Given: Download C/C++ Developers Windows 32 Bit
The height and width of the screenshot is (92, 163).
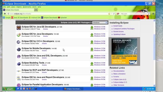Looking at the screenshot, I should [x=100, y=41].
